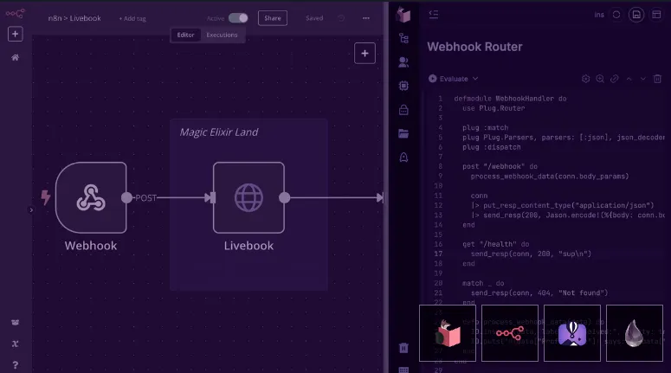Click the Livebook node output connector
Image resolution: width=671 pixels, height=373 pixels.
point(284,197)
